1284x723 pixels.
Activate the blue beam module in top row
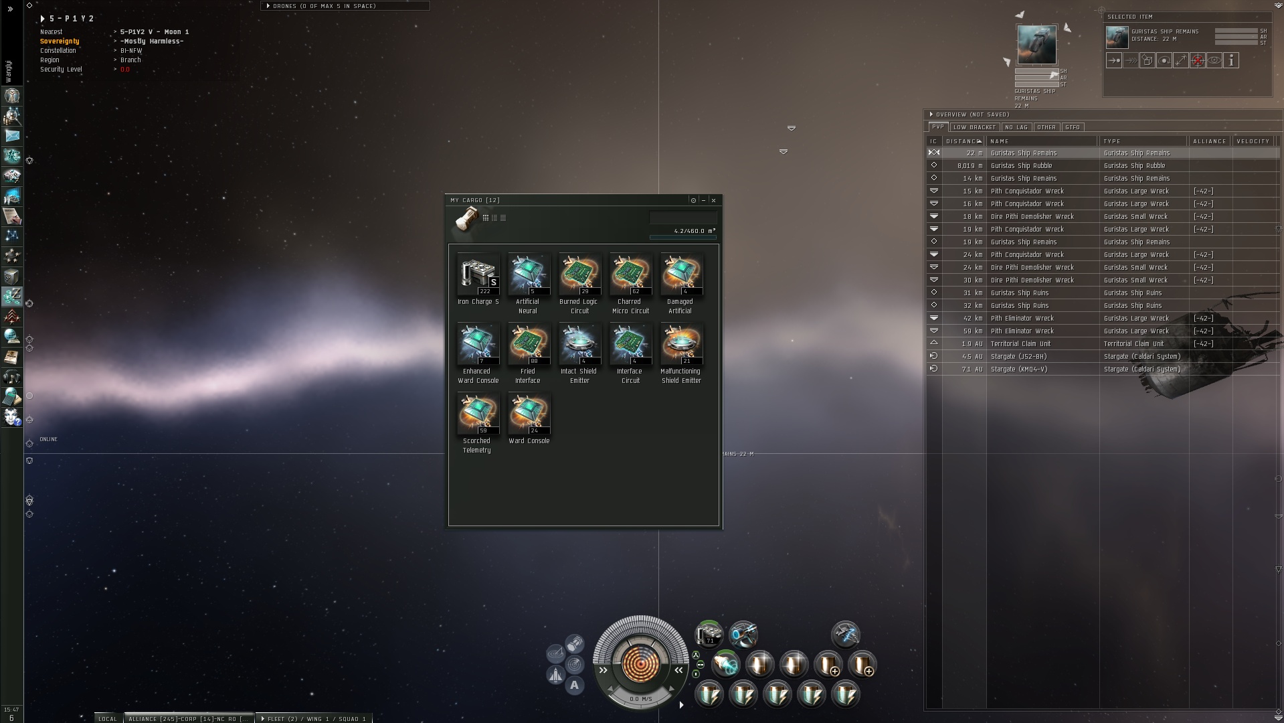click(743, 634)
